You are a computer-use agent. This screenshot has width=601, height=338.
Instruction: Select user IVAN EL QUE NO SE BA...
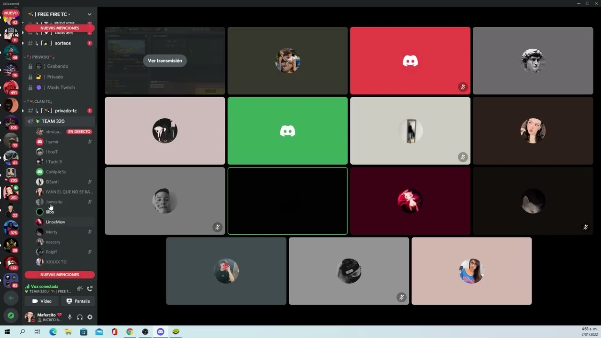pyautogui.click(x=64, y=192)
